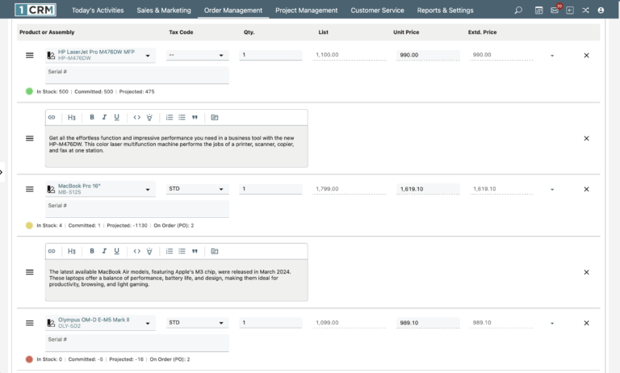Expand price options arrow for MacBook Pro row
Viewport: 620px width, 373px height.
tap(552, 190)
